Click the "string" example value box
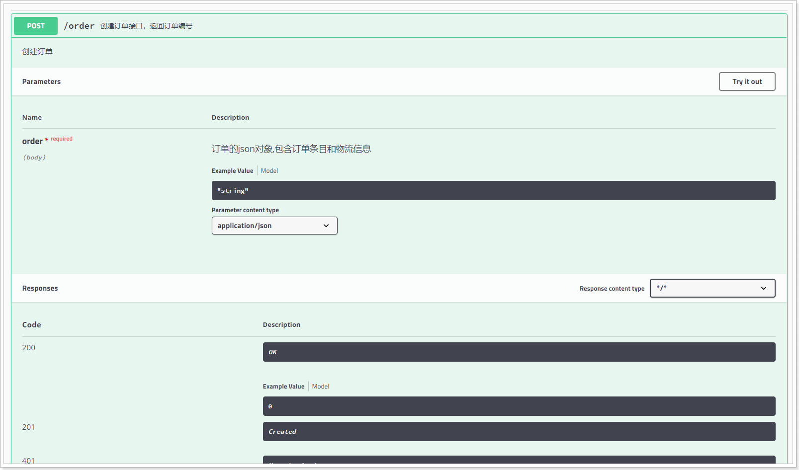The image size is (799, 470). pyautogui.click(x=493, y=191)
